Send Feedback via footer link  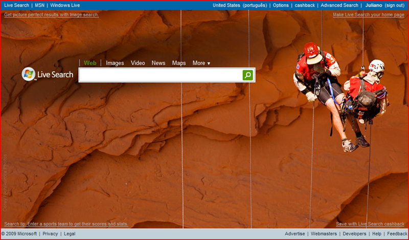click(397, 234)
